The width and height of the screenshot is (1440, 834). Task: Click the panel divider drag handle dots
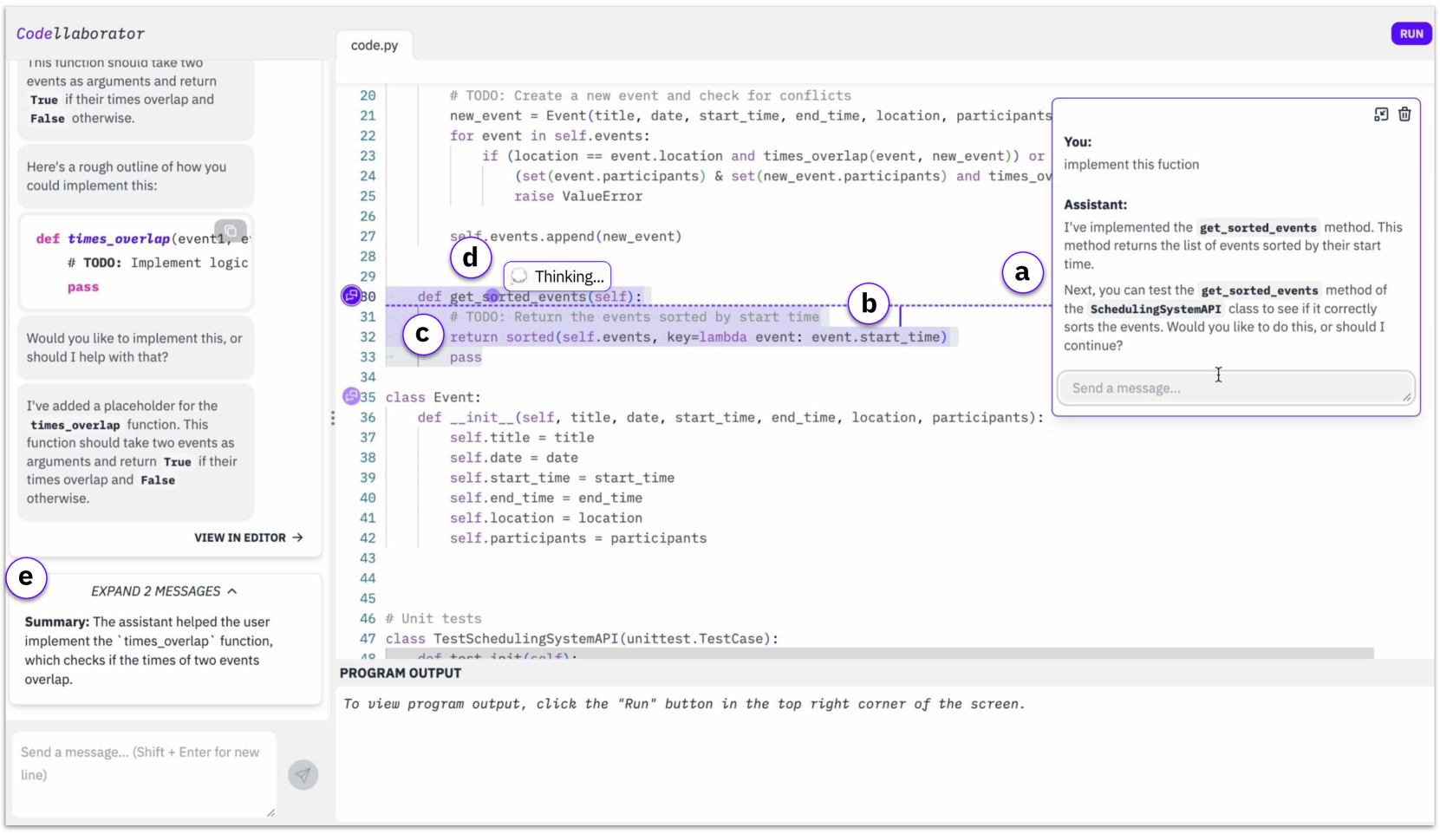332,418
